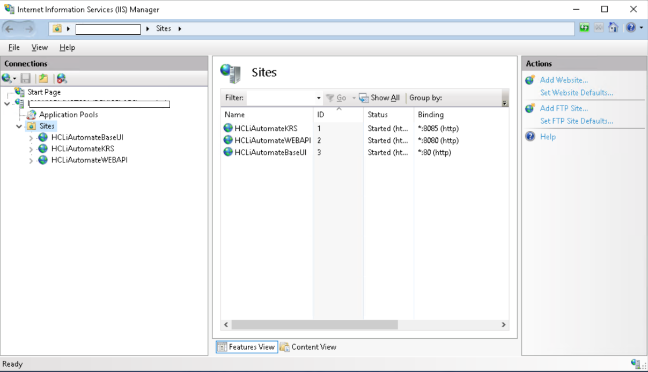Select HCLiAutomateBaseUI in the Connections tree

(87, 137)
